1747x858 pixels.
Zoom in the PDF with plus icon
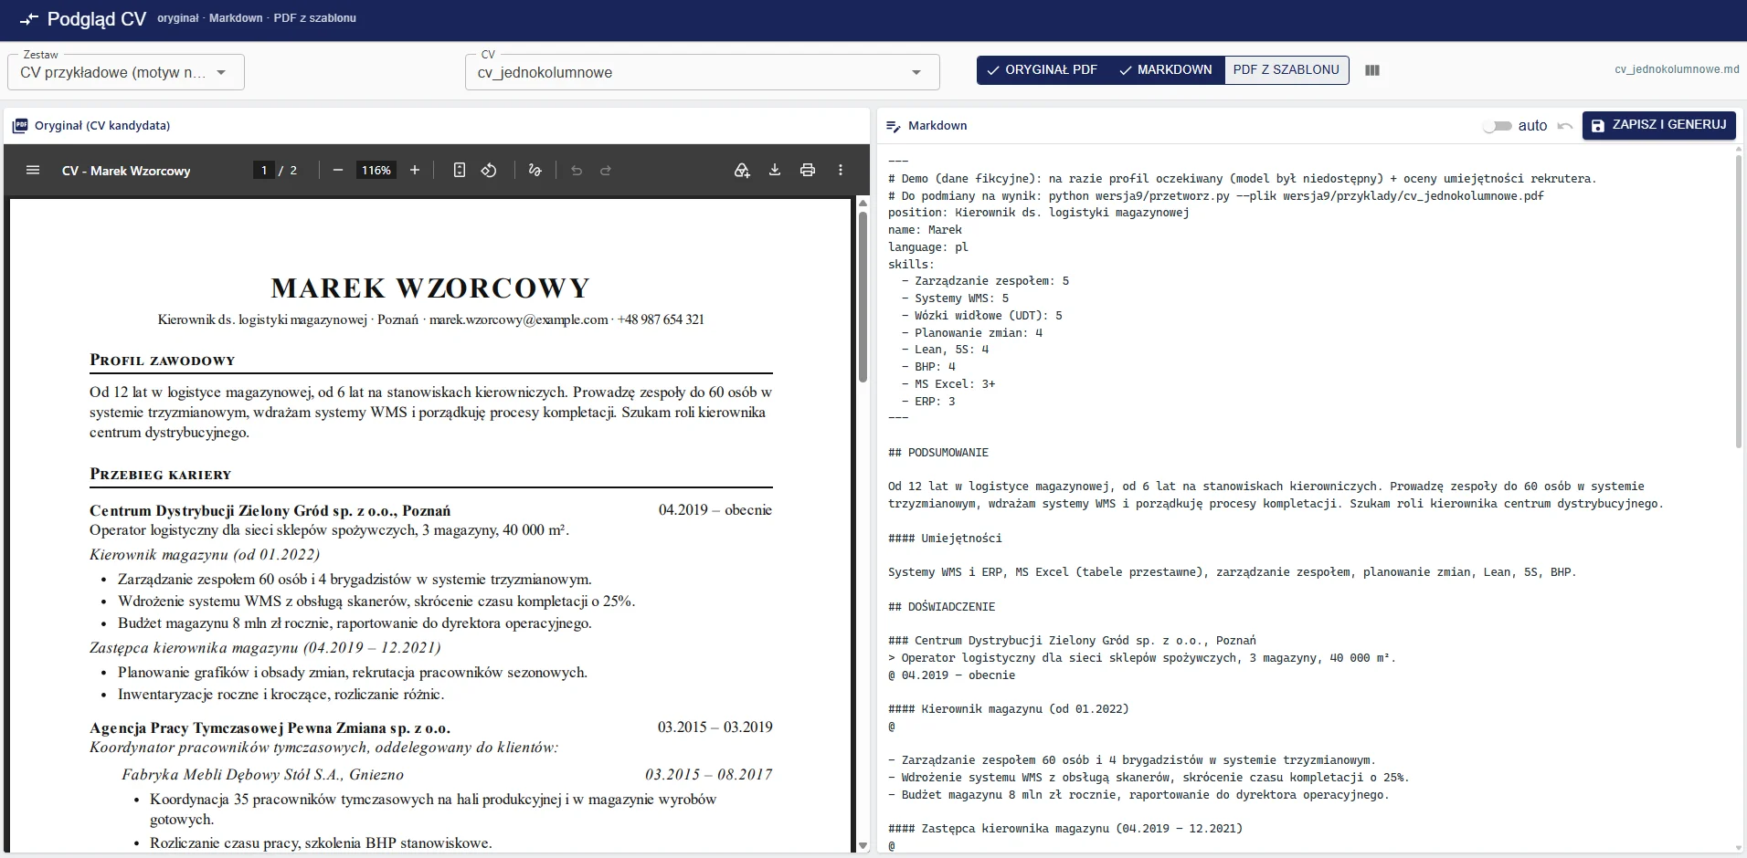pos(415,171)
